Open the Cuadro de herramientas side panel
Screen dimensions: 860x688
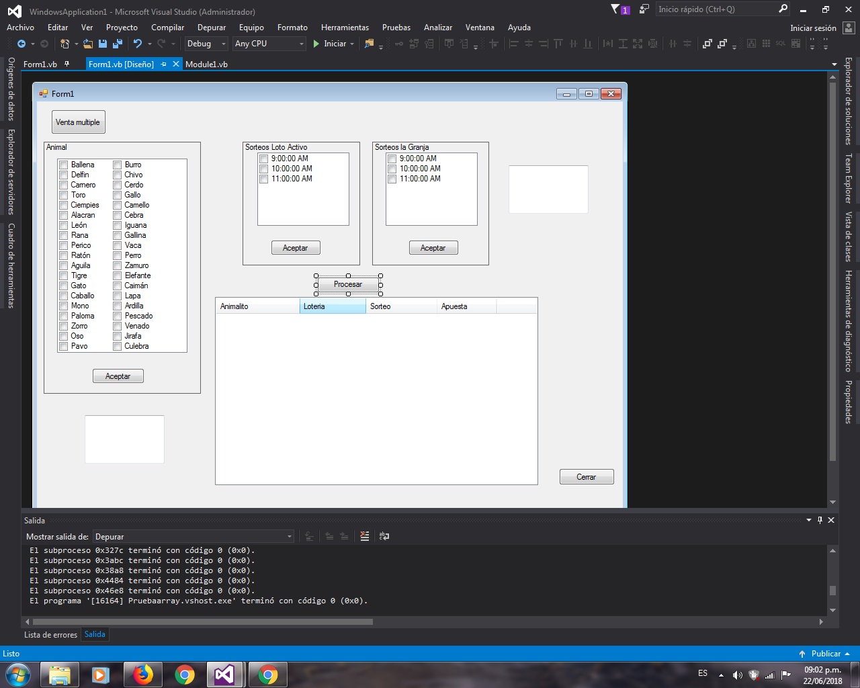pos(11,265)
